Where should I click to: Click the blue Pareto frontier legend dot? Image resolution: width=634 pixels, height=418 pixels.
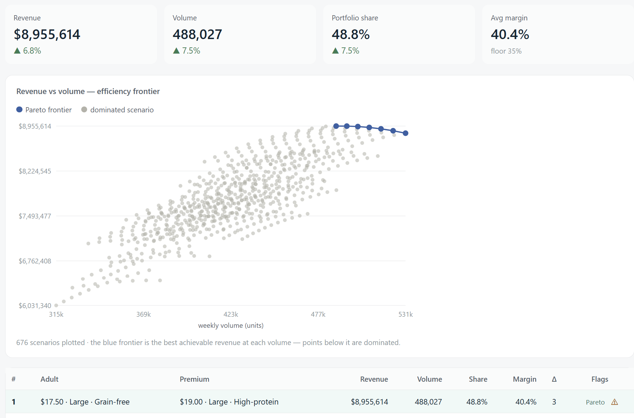[x=19, y=110]
